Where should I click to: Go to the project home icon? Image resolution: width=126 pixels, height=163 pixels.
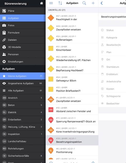42,3
